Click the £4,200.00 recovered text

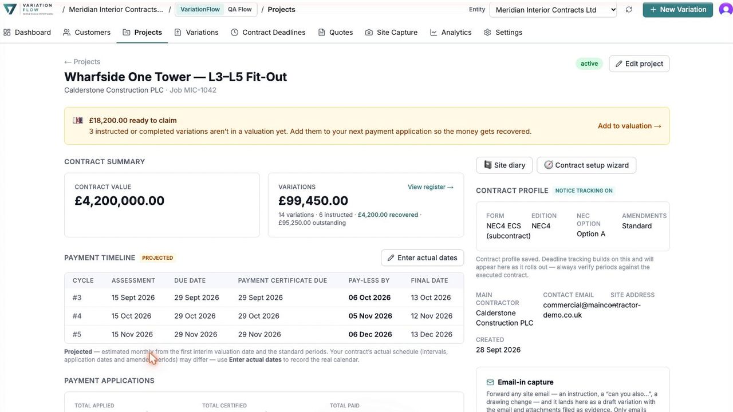click(x=388, y=215)
